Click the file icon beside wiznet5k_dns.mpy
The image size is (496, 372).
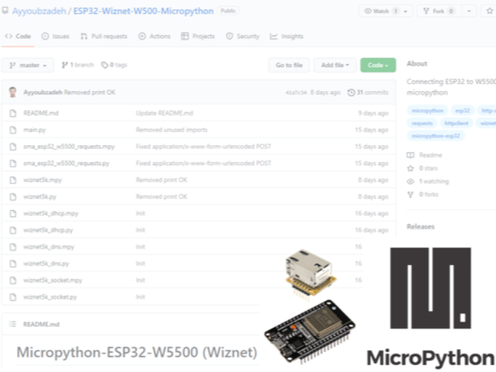click(13, 247)
